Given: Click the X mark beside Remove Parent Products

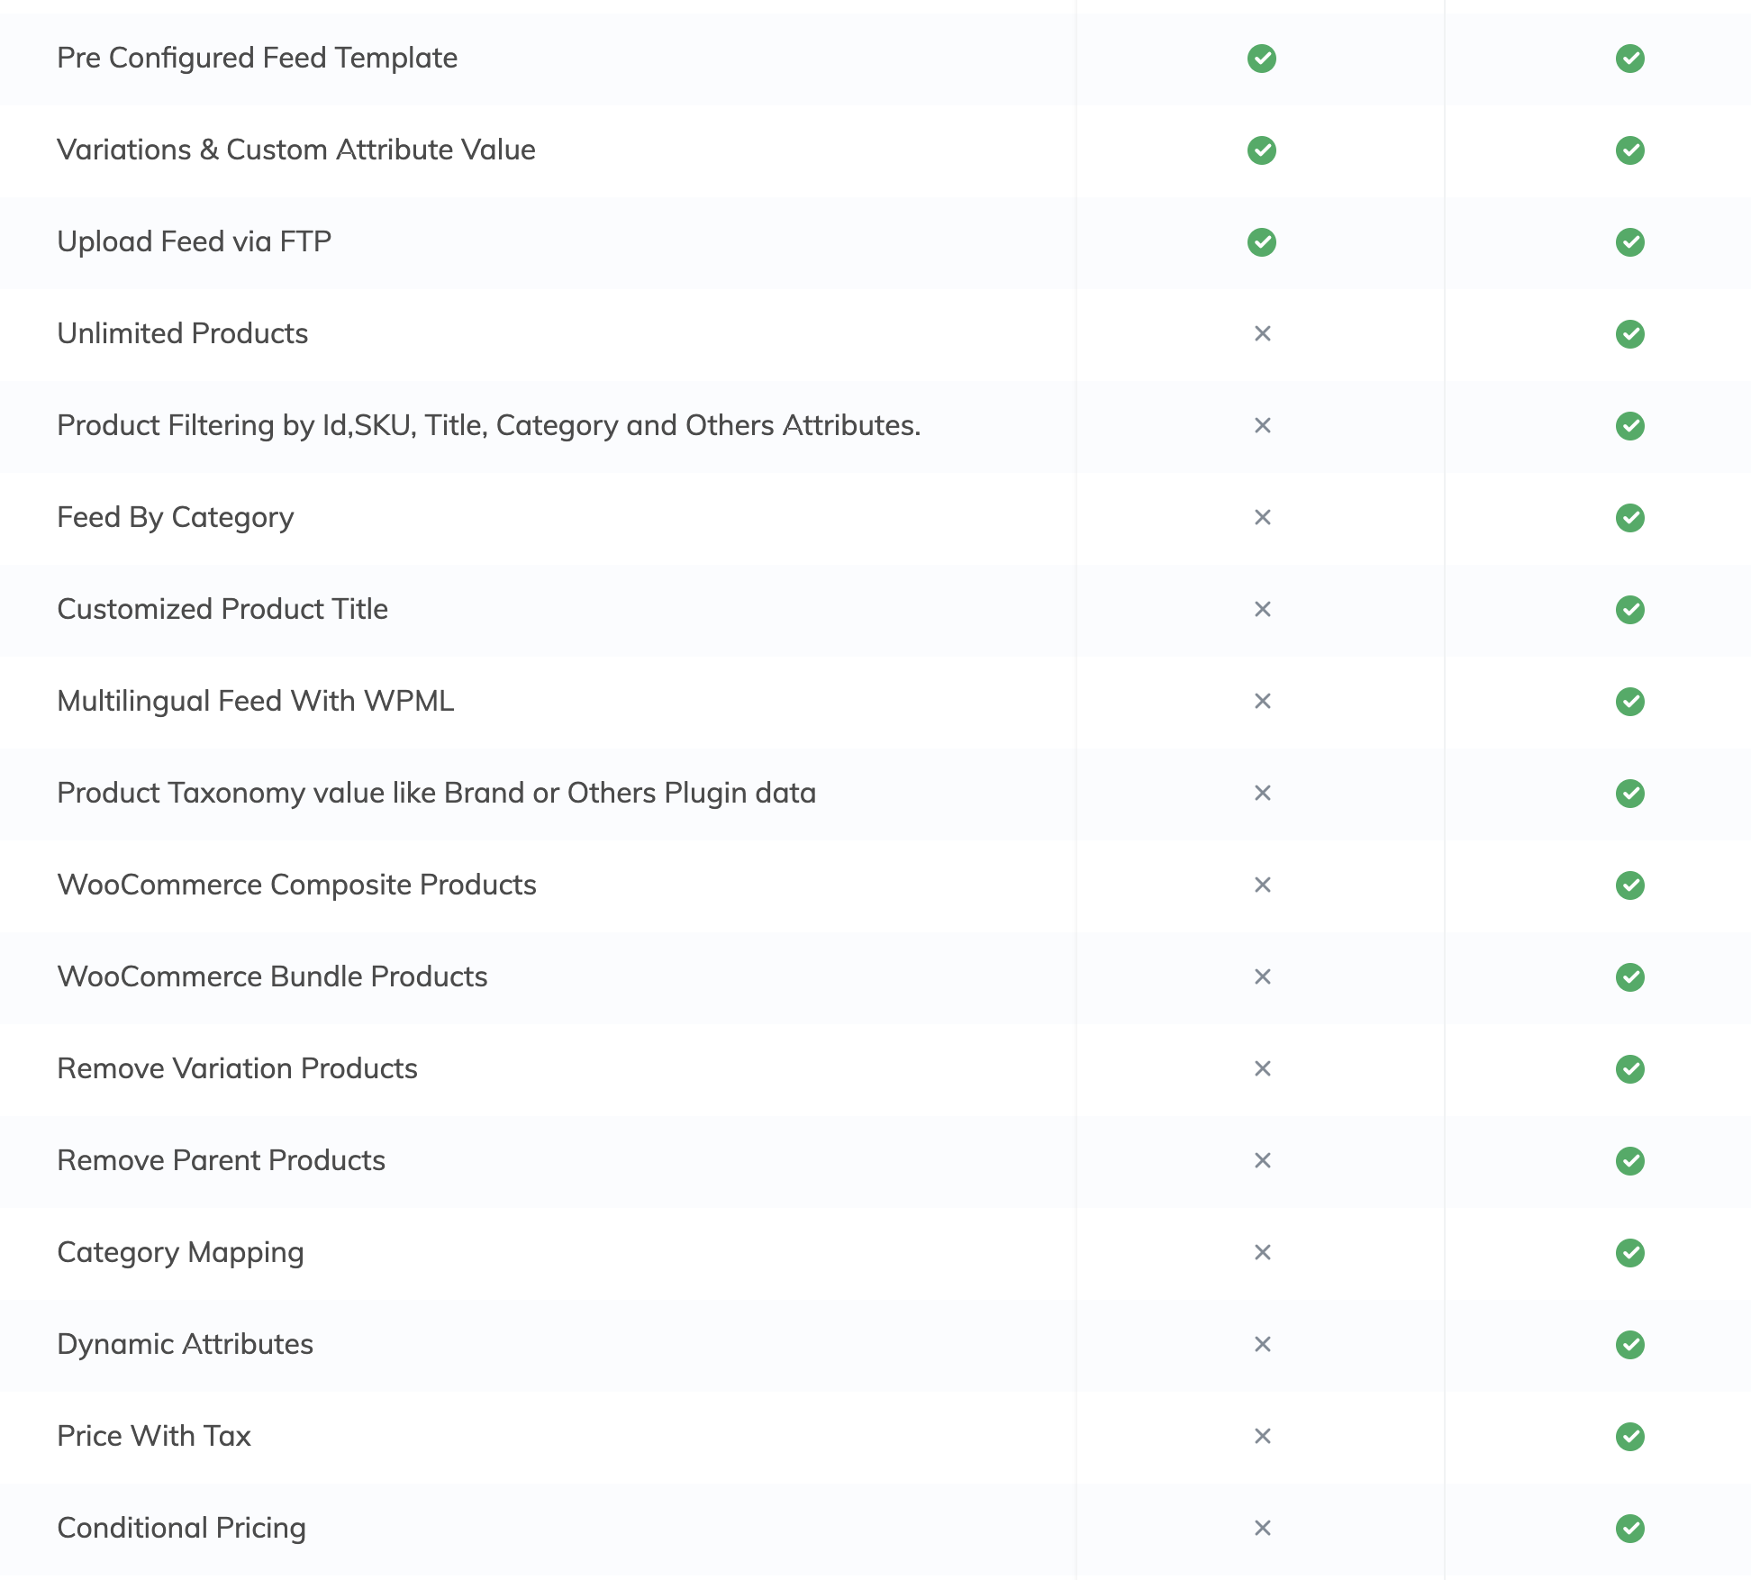Looking at the screenshot, I should [1261, 1161].
